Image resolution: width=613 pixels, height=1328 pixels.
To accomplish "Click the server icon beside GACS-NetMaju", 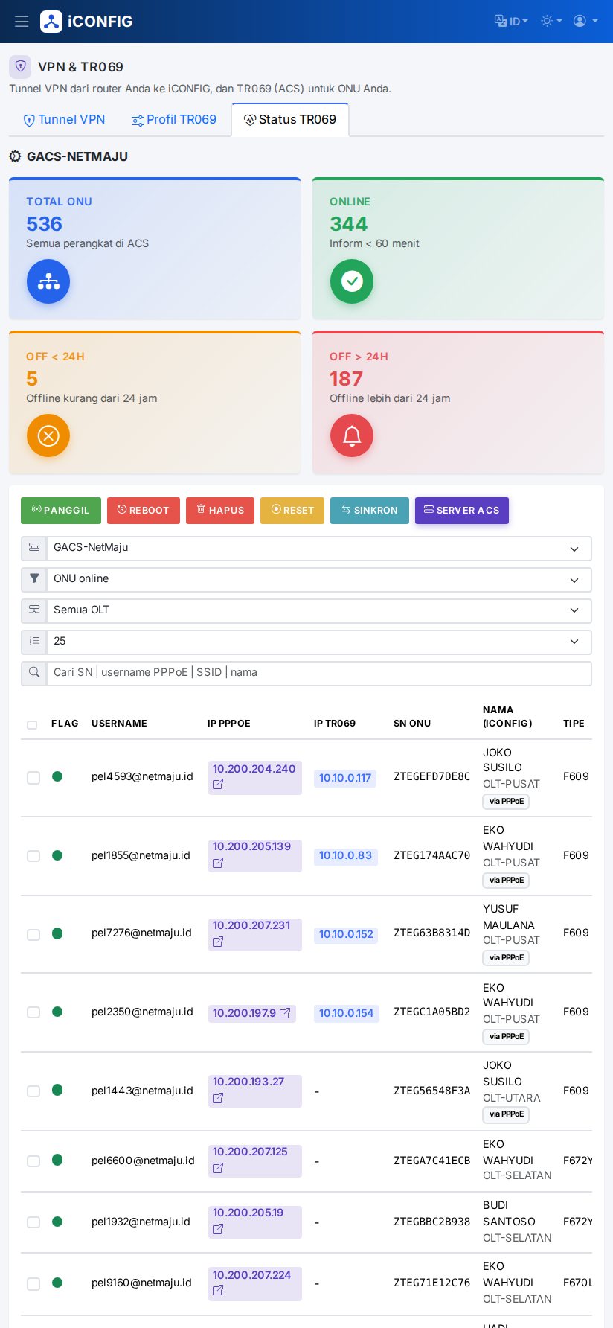I will click(x=34, y=548).
